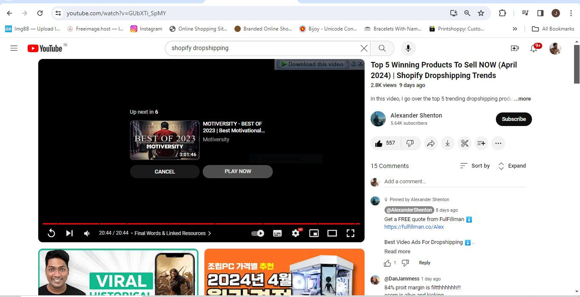Toggle subtitles/closed captions
The image size is (580, 297).
[x=277, y=233]
